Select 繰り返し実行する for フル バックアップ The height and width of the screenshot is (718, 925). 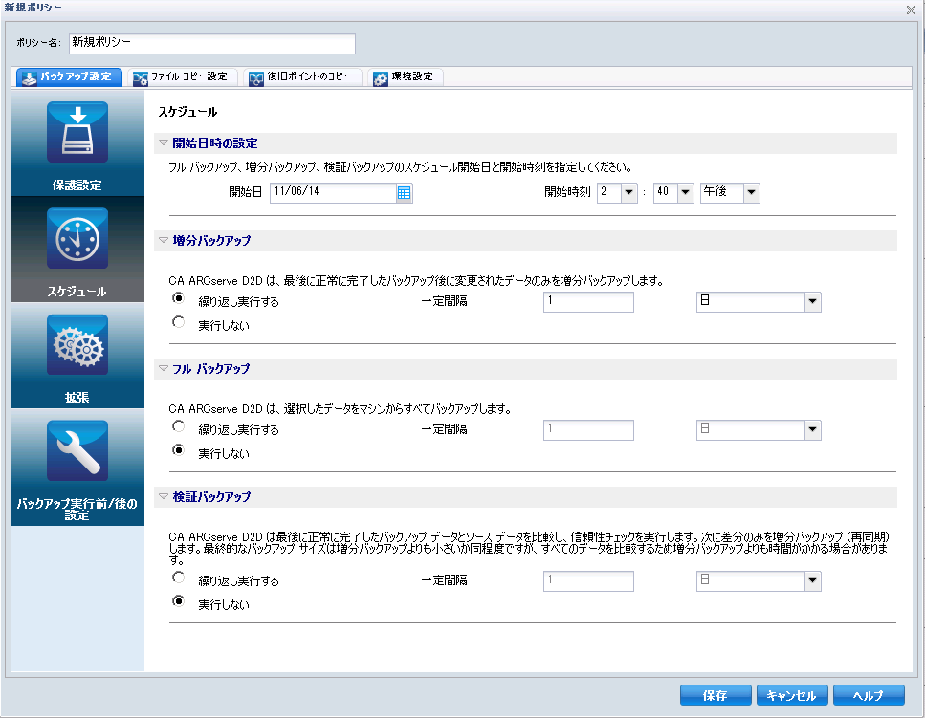tap(178, 426)
